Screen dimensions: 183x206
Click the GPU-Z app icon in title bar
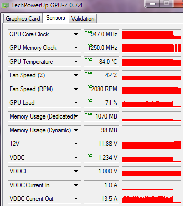point(5,5)
